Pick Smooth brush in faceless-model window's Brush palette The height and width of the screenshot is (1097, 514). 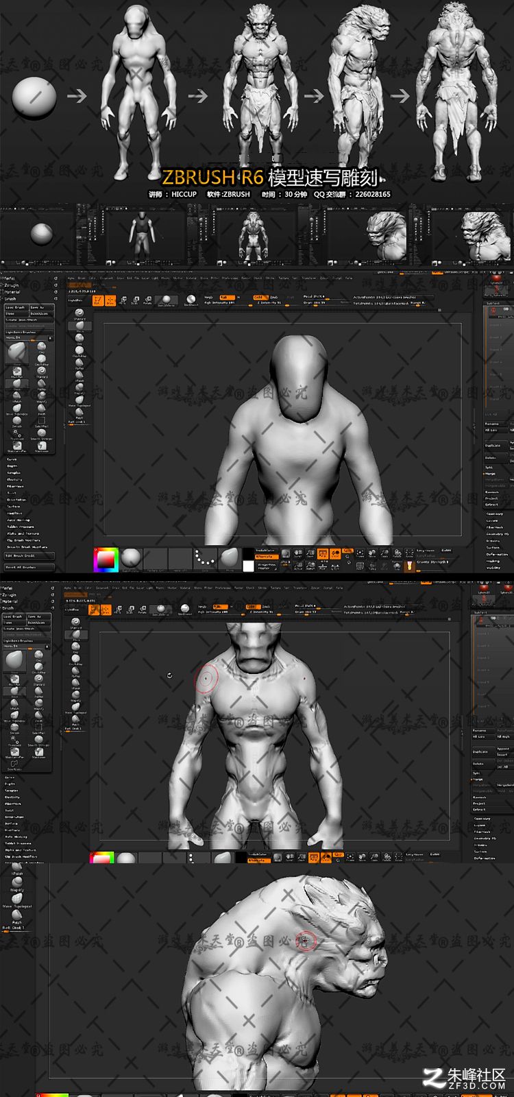tap(17, 422)
